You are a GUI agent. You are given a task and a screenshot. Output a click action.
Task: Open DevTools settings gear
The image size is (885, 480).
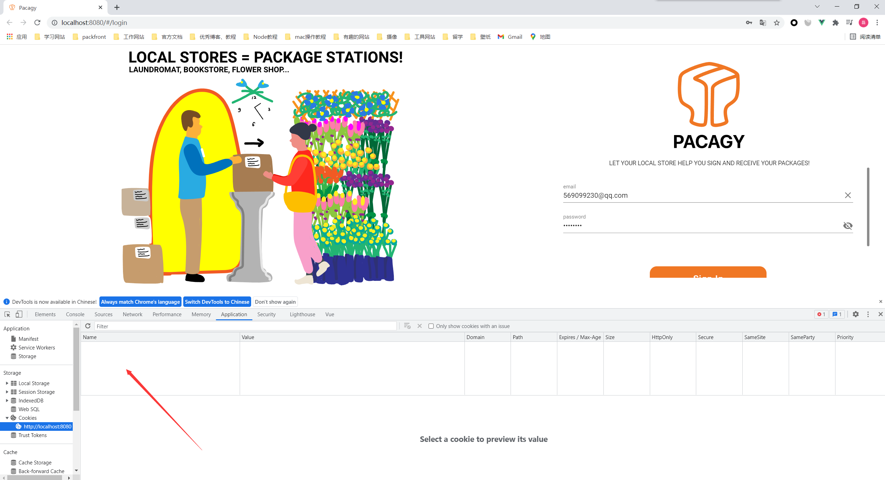(x=856, y=314)
